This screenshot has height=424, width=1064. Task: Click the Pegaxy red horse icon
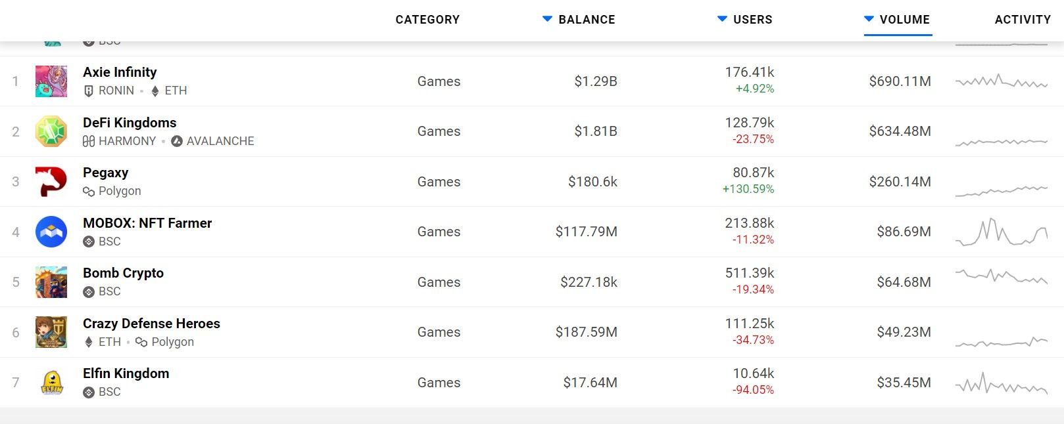click(51, 182)
